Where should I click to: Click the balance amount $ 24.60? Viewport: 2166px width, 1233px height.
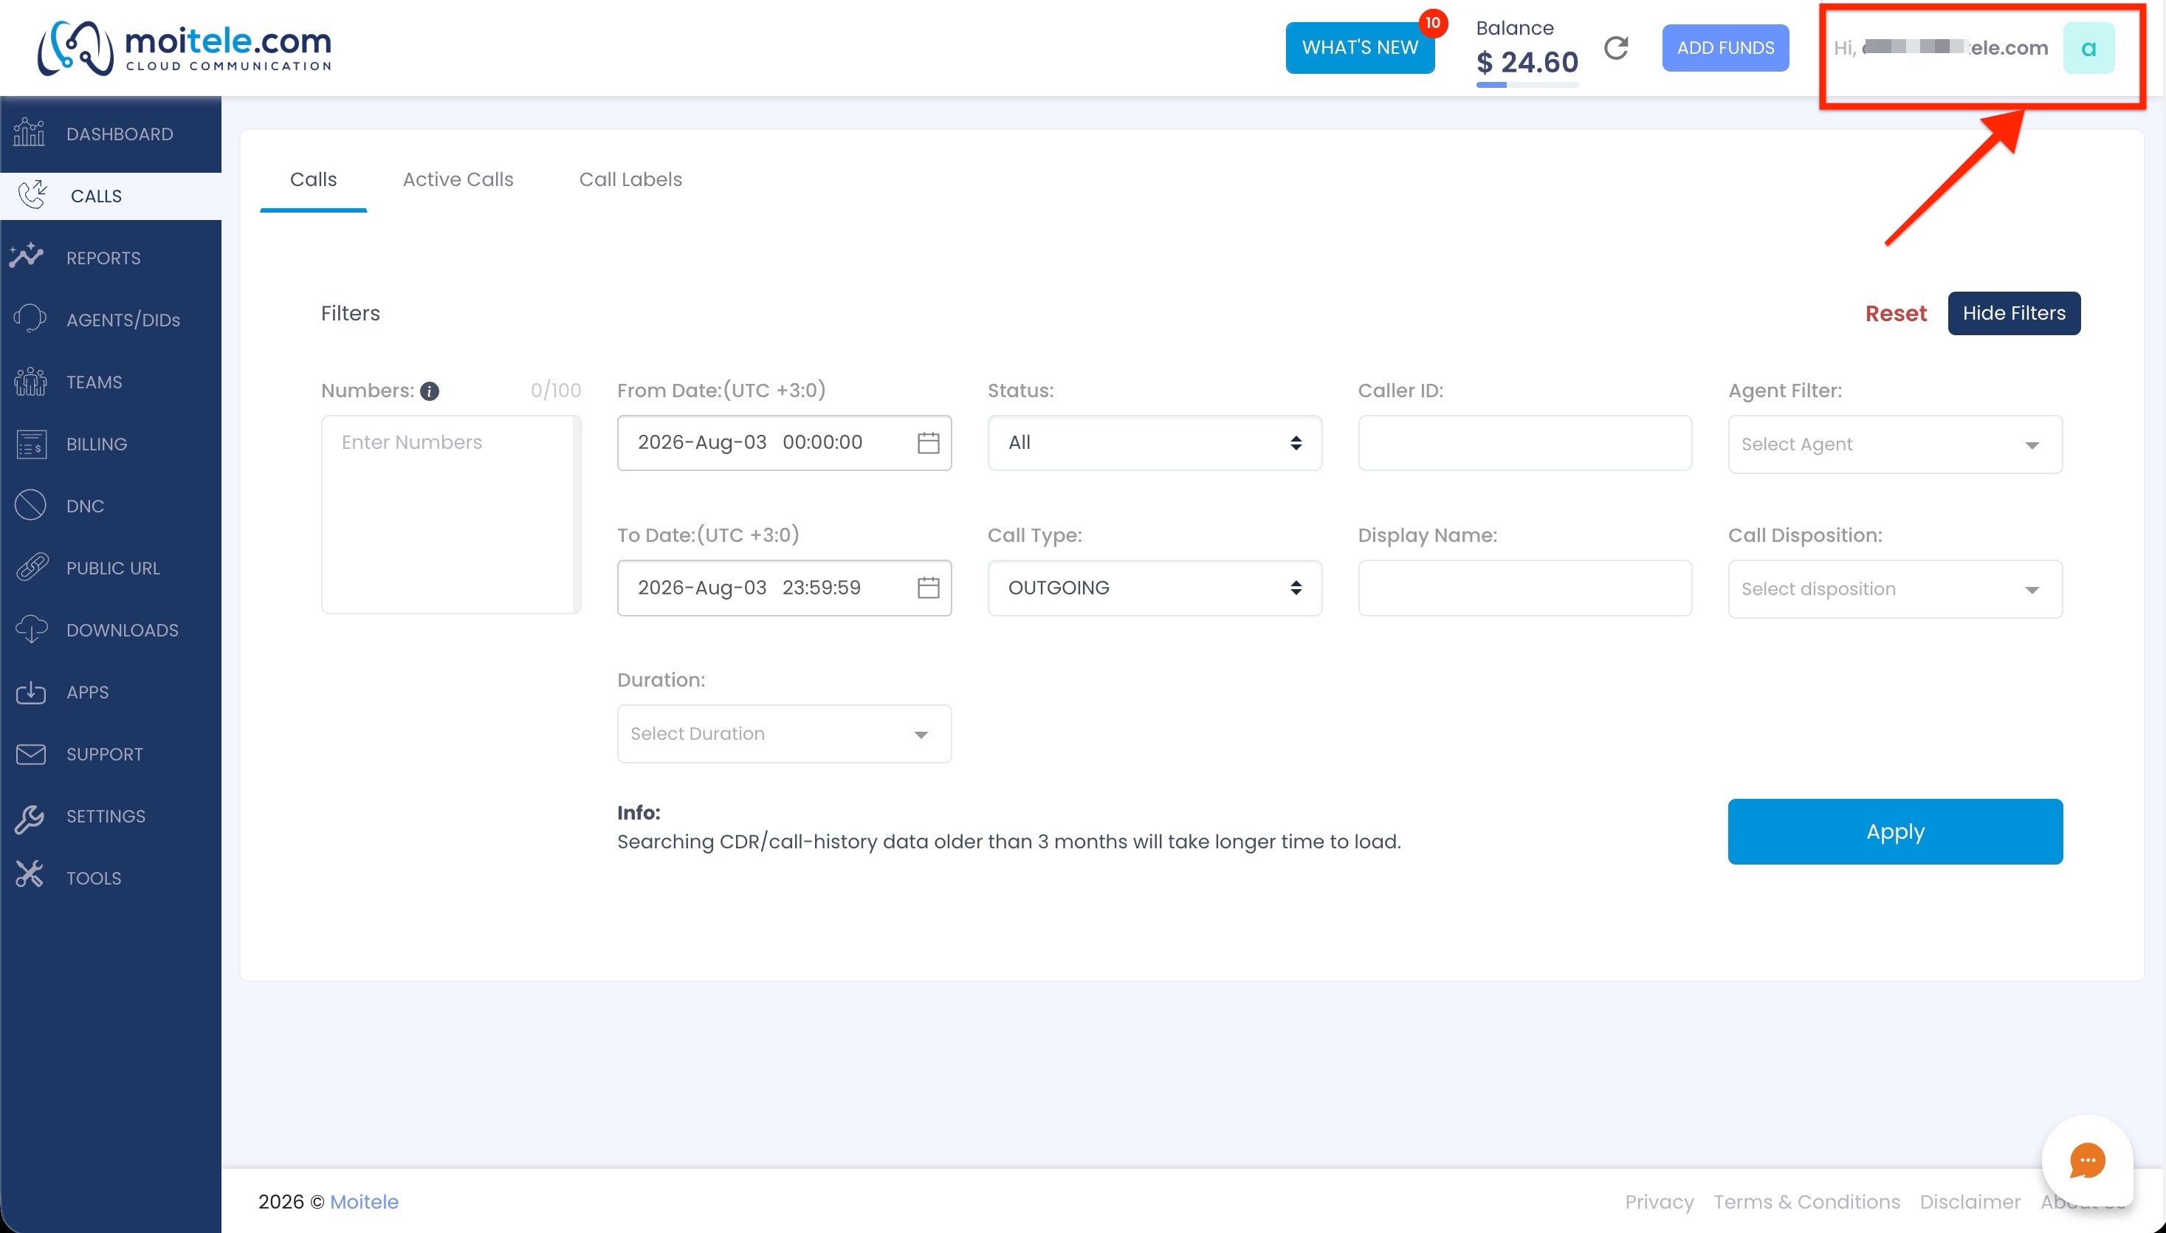pos(1527,62)
